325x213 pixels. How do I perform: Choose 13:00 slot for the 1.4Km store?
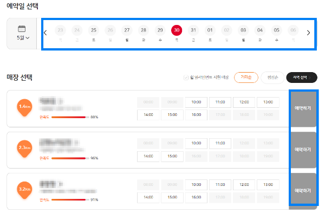pyautogui.click(x=268, y=102)
